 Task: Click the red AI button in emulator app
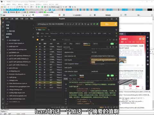click(130, 86)
